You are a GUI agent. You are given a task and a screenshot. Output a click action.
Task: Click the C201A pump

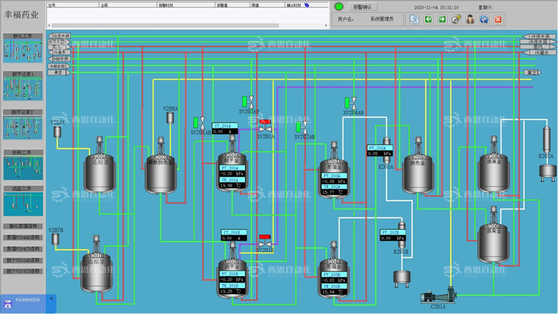[x=439, y=295]
